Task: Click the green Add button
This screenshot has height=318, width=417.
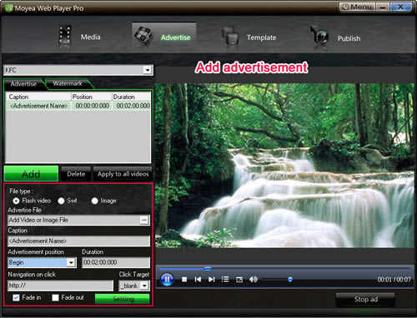Action: pos(31,174)
